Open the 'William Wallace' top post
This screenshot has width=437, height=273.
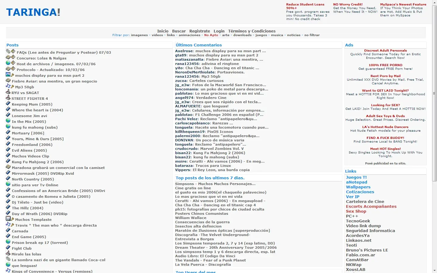pos(191,218)
